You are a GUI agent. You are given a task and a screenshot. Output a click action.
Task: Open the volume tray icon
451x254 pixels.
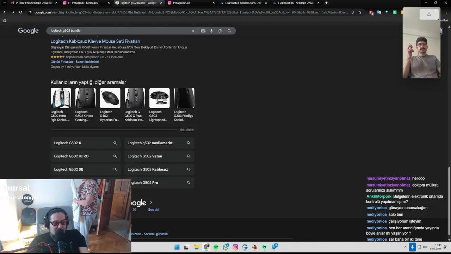click(425, 247)
